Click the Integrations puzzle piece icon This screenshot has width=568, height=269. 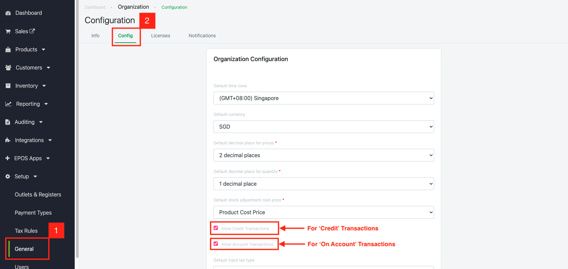click(x=8, y=140)
